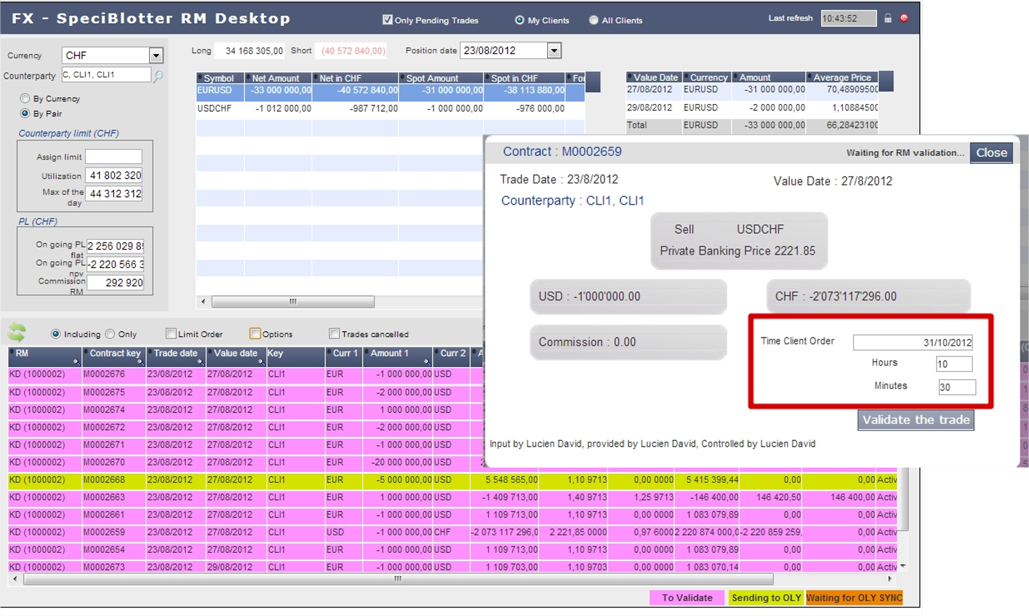The width and height of the screenshot is (1029, 616).
Task: Close the contract M0002659 dialog
Action: pyautogui.click(x=991, y=153)
